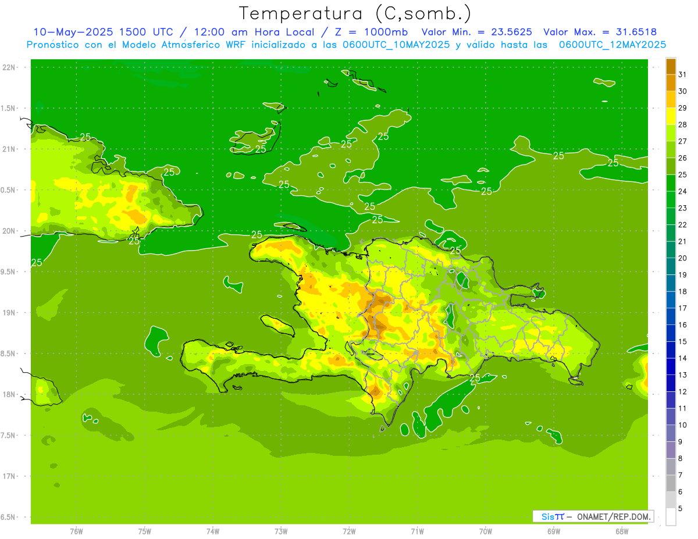Click the 18N latitude axis label

[10, 394]
